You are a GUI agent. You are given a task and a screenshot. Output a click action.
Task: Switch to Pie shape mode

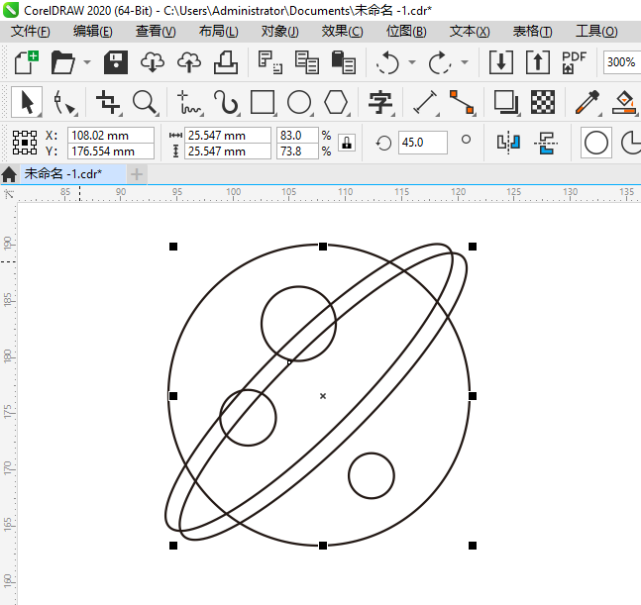coord(630,143)
